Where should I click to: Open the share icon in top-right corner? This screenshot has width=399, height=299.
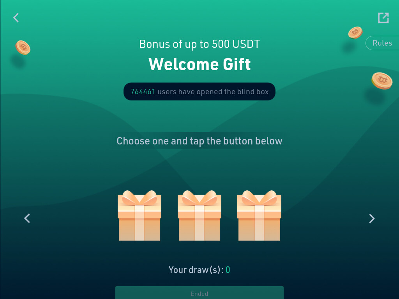tap(383, 18)
